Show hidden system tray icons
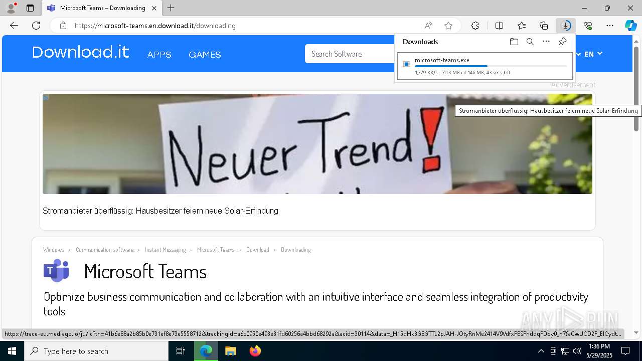This screenshot has height=361, width=642. [x=541, y=351]
